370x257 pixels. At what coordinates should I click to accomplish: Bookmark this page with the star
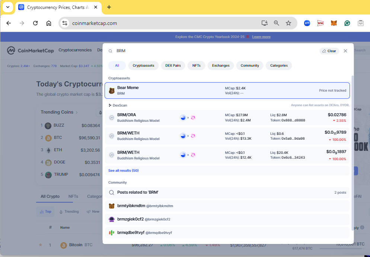(x=288, y=23)
